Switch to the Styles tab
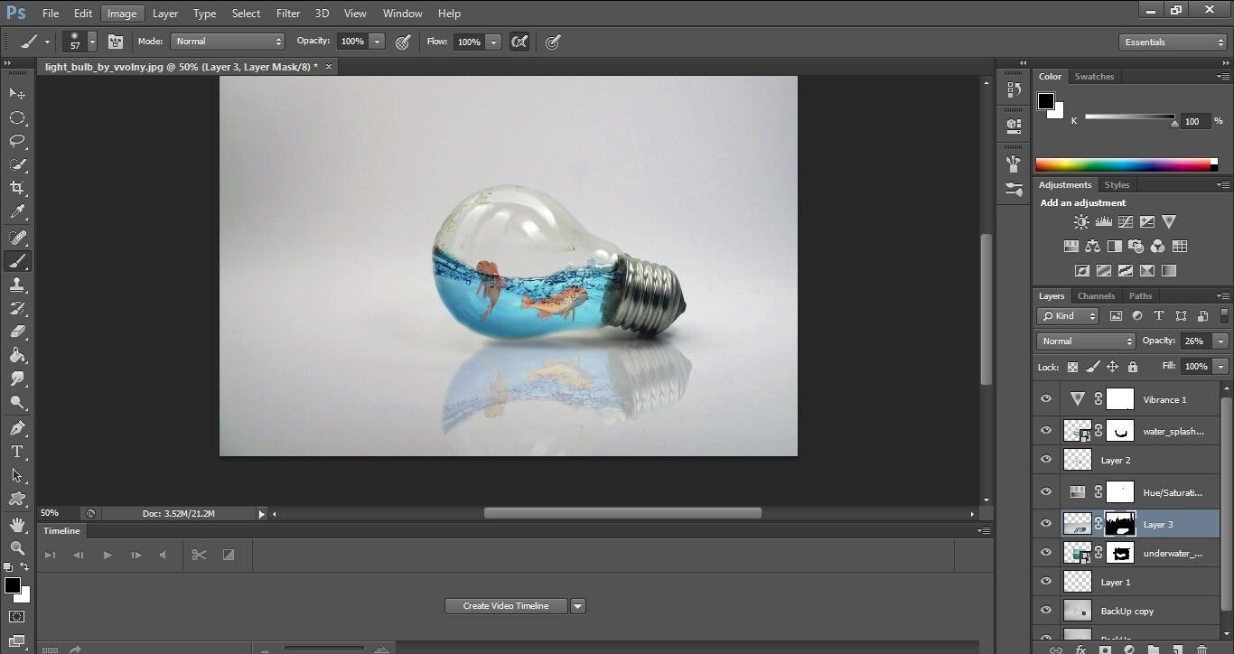1234x654 pixels. [1117, 185]
